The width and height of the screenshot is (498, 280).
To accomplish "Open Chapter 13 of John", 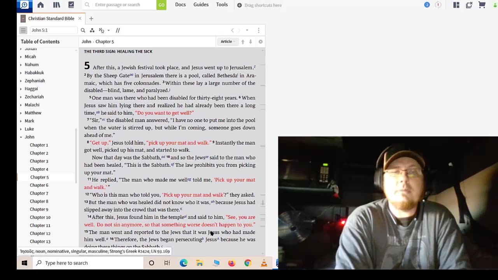I will point(40,241).
